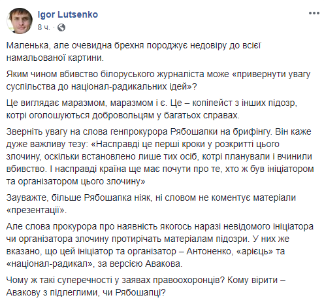Click the paragraph starting 'Зверніть увагу на слова'

pyautogui.click(x=160, y=156)
